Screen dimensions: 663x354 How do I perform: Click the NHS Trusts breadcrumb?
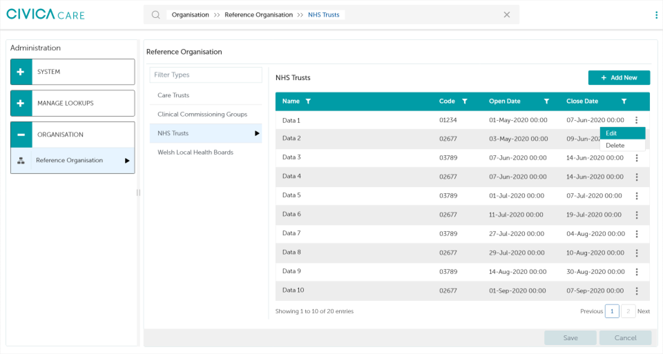[323, 14]
